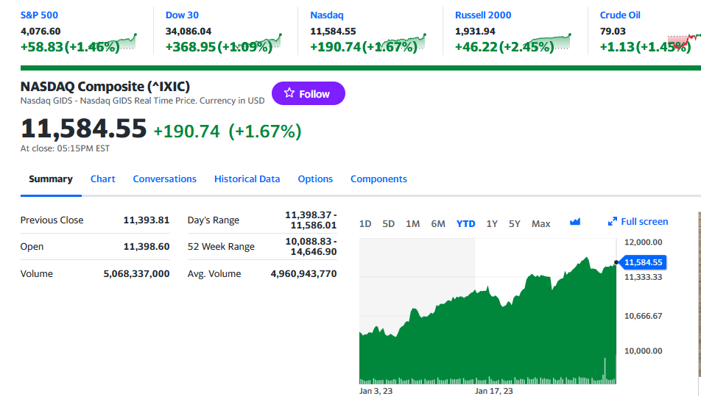The height and width of the screenshot is (396, 701).
Task: Switch to the Chart tab
Action: tap(103, 179)
